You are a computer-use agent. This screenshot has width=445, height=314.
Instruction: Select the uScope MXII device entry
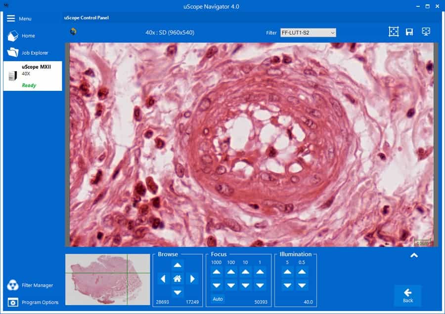click(33, 76)
